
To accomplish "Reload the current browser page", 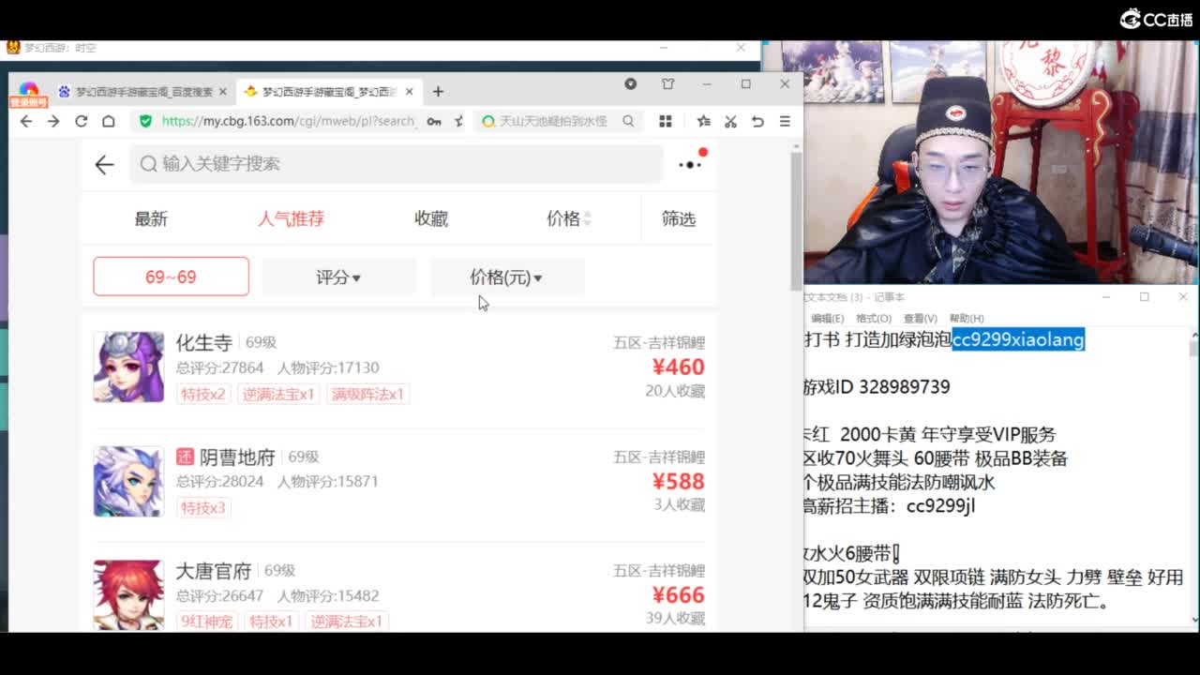I will point(82,121).
